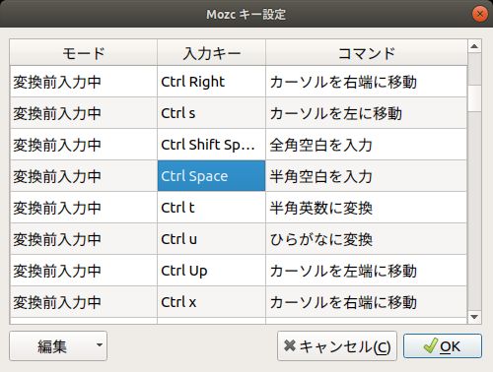Viewport: 493px width, 372px height.
Task: Select the Ctrl u key cell
Action: pyautogui.click(x=211, y=239)
